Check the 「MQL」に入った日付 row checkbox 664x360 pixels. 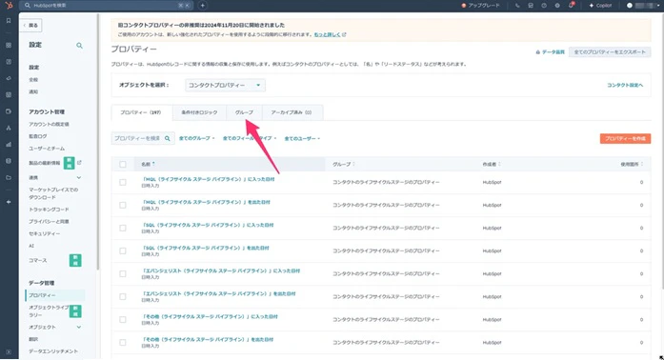click(x=123, y=182)
